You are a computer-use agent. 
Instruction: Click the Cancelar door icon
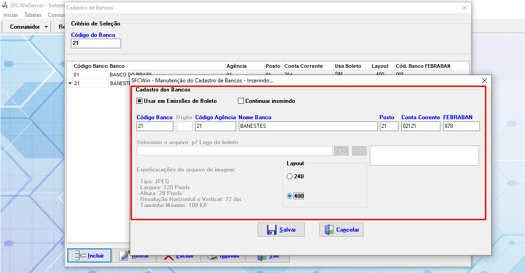(x=329, y=230)
